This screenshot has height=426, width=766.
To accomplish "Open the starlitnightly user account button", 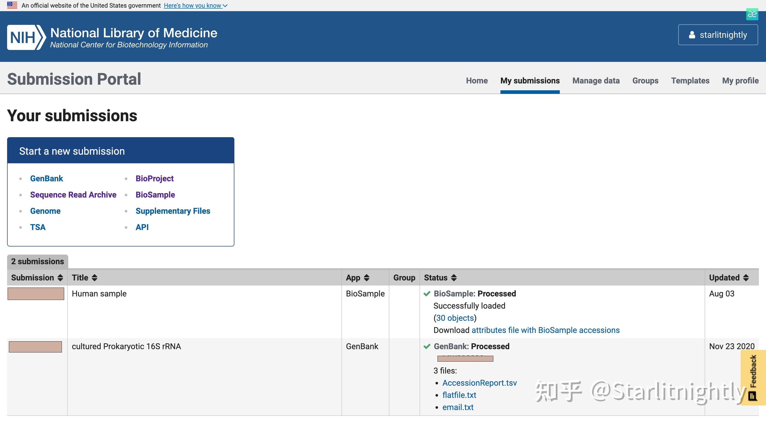I will coord(718,35).
